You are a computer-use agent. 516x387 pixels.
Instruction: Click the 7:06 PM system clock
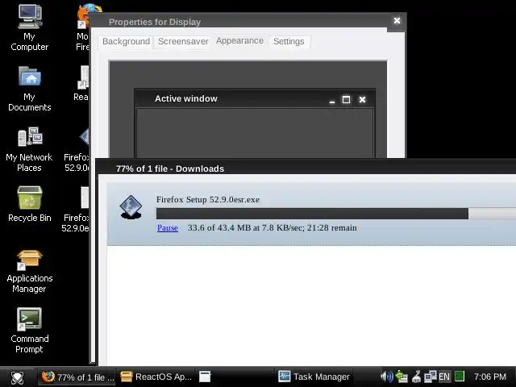click(490, 377)
